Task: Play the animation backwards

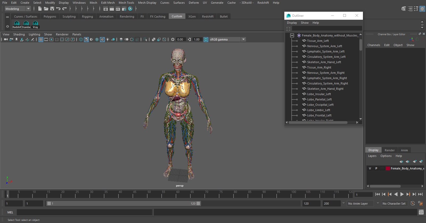Action: [396, 194]
